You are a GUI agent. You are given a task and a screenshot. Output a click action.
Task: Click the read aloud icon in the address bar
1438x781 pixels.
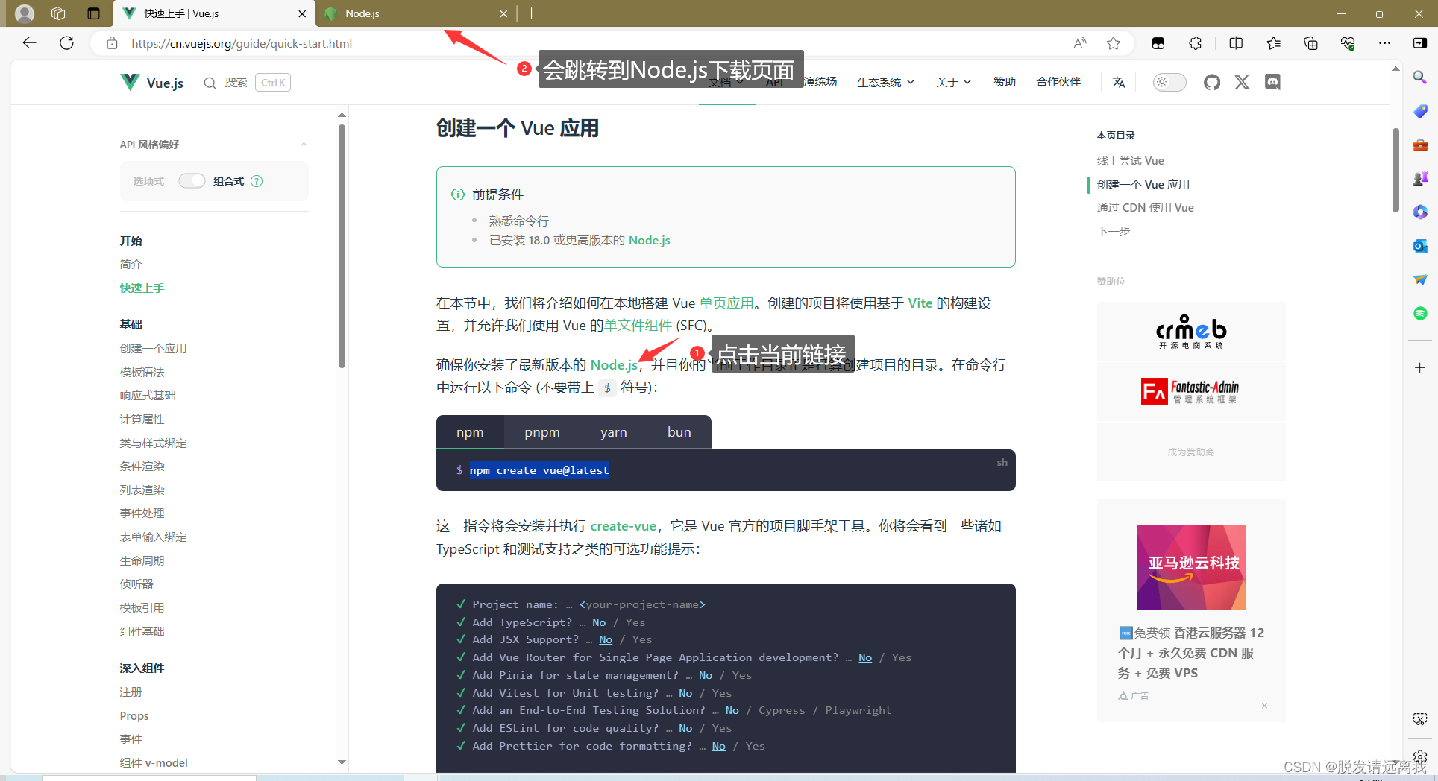pyautogui.click(x=1079, y=43)
